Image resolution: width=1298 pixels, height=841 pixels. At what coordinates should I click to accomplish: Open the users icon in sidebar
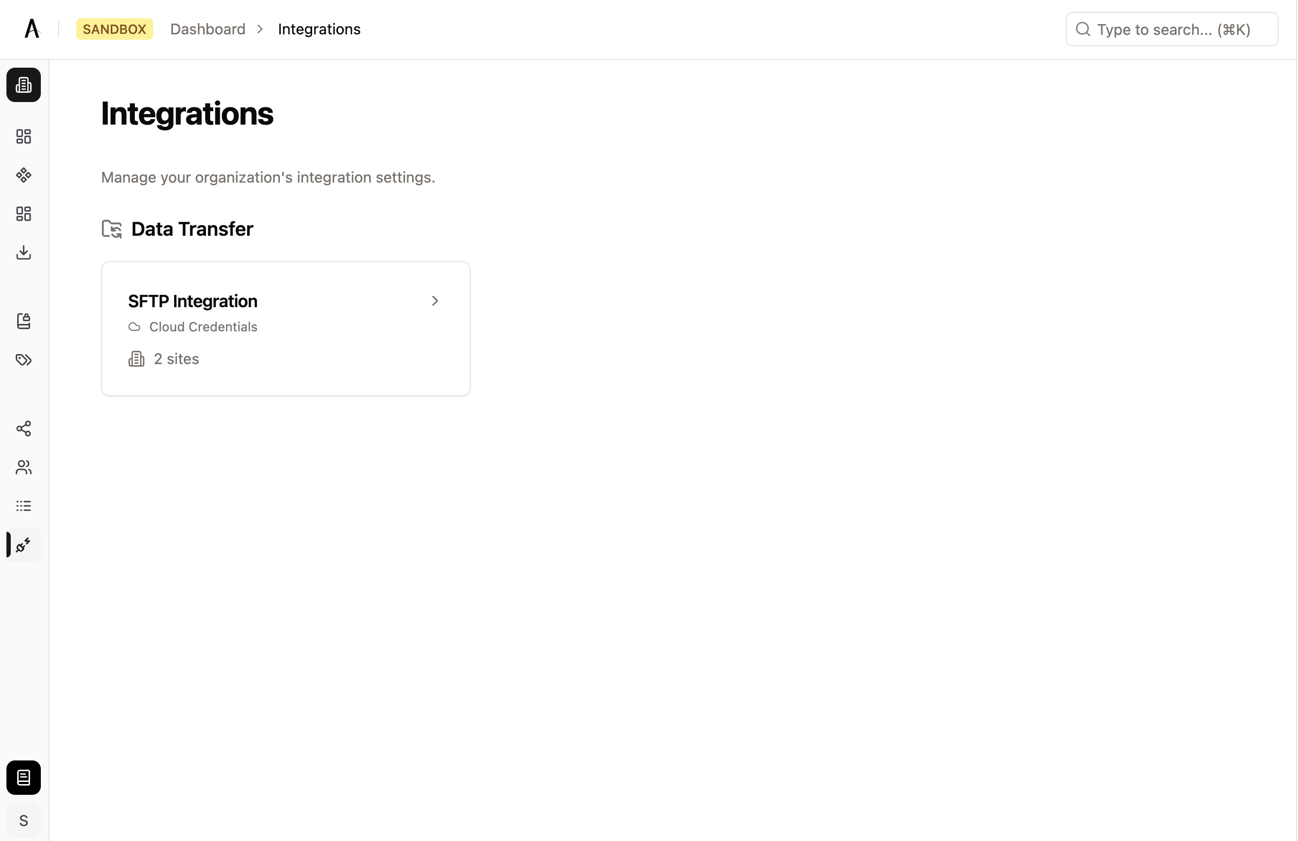(23, 467)
